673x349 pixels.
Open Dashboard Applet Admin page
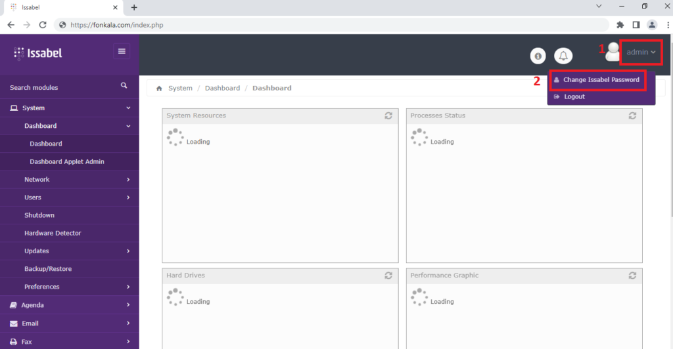pyautogui.click(x=66, y=161)
